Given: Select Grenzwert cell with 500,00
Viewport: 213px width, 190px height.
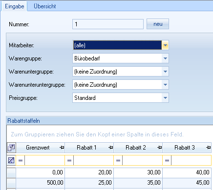Looking at the screenshot, I should 41,183.
